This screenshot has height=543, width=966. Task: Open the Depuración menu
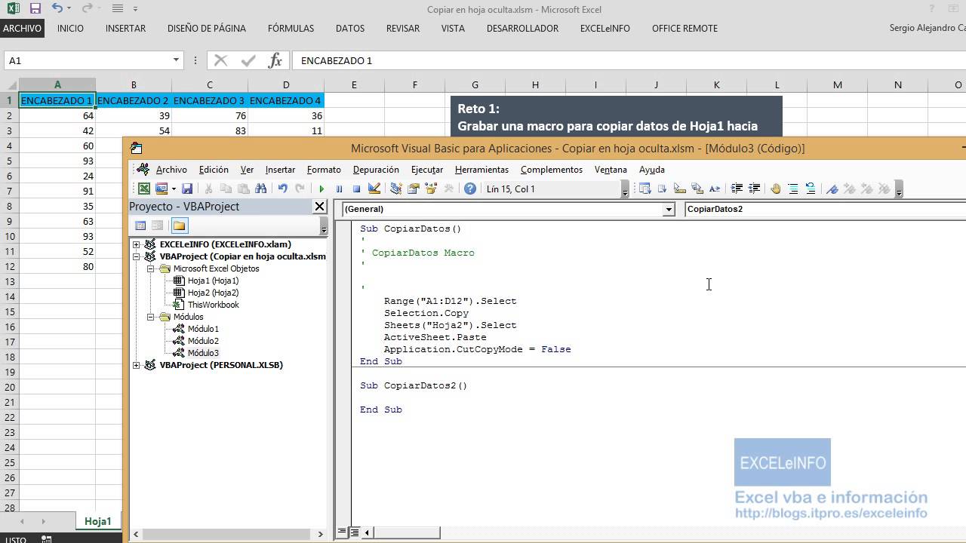(x=376, y=170)
